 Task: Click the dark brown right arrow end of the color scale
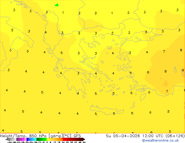(x=84, y=139)
